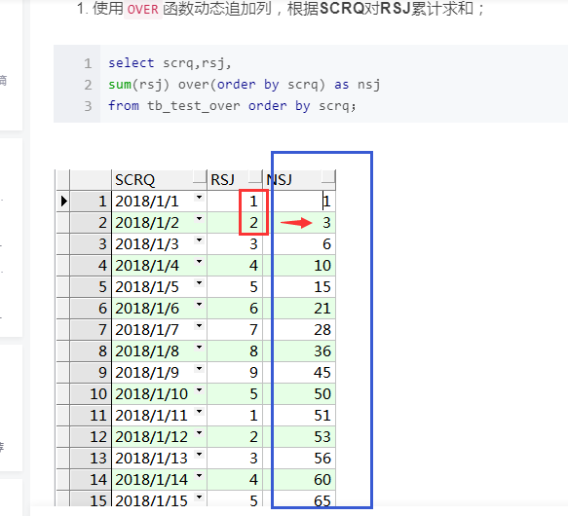Select the current-row indicator arrow on row 1
This screenshot has height=516, width=568.
click(x=63, y=201)
